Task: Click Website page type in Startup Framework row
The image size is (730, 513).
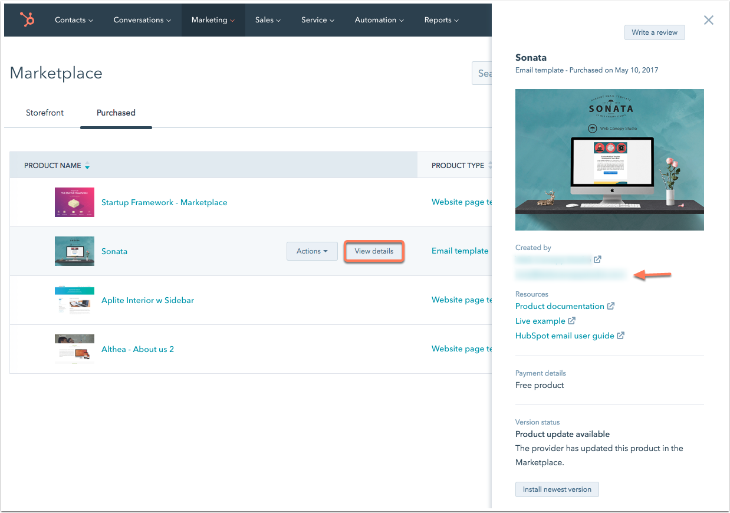Action: (462, 202)
